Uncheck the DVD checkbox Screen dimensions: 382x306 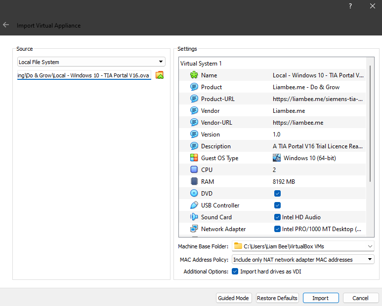tap(277, 194)
